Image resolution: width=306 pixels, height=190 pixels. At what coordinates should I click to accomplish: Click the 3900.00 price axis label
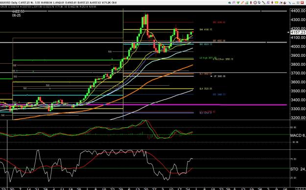tap(298, 55)
